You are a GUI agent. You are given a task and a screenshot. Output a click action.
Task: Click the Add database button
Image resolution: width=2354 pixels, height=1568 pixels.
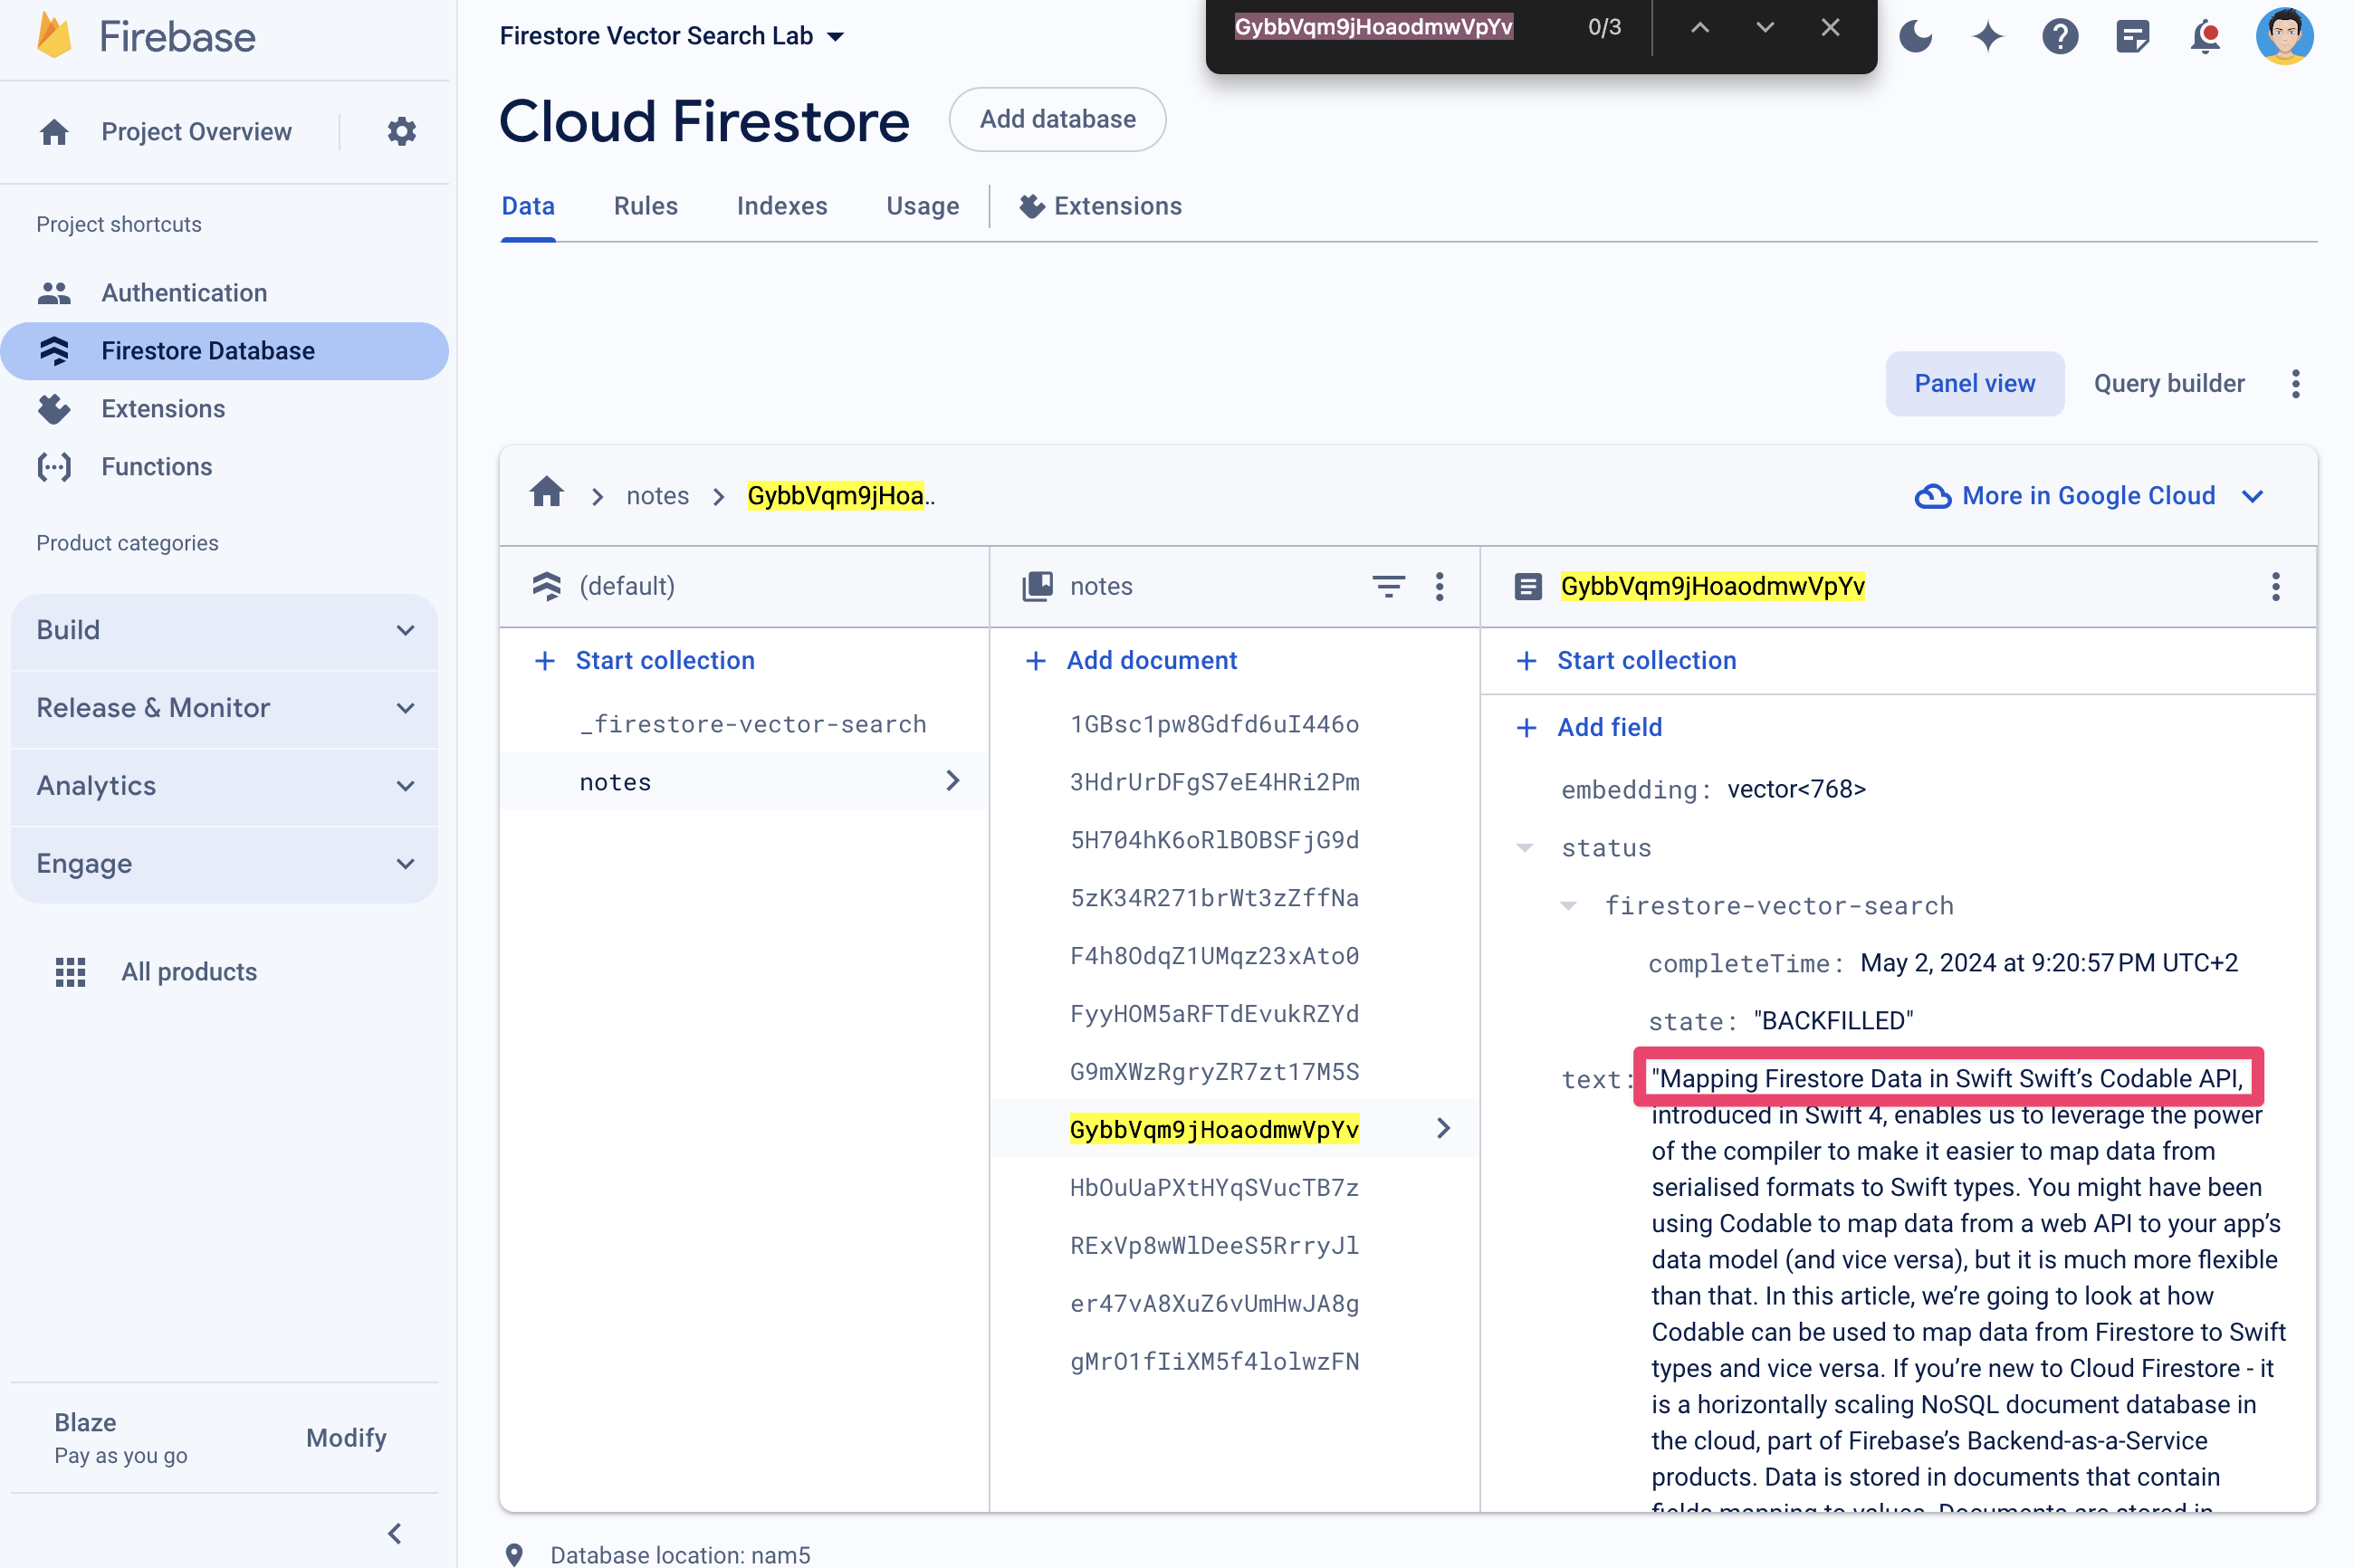1057,119
